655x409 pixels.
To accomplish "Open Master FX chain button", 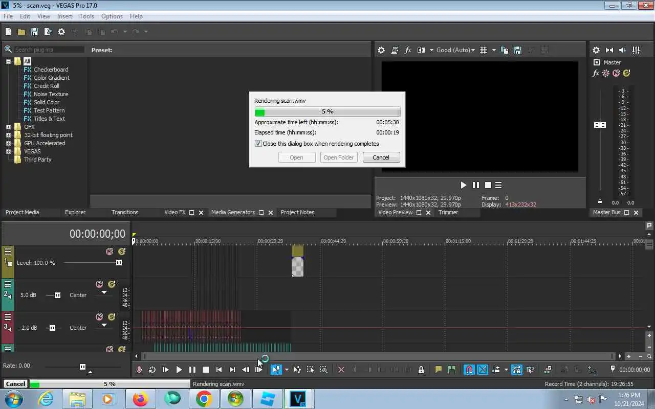I will 596,73.
